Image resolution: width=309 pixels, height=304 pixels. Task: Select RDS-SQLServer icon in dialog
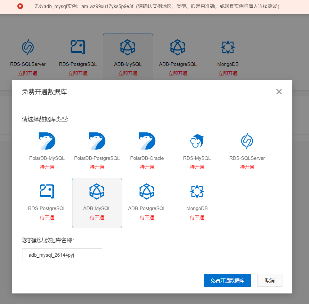(x=247, y=141)
